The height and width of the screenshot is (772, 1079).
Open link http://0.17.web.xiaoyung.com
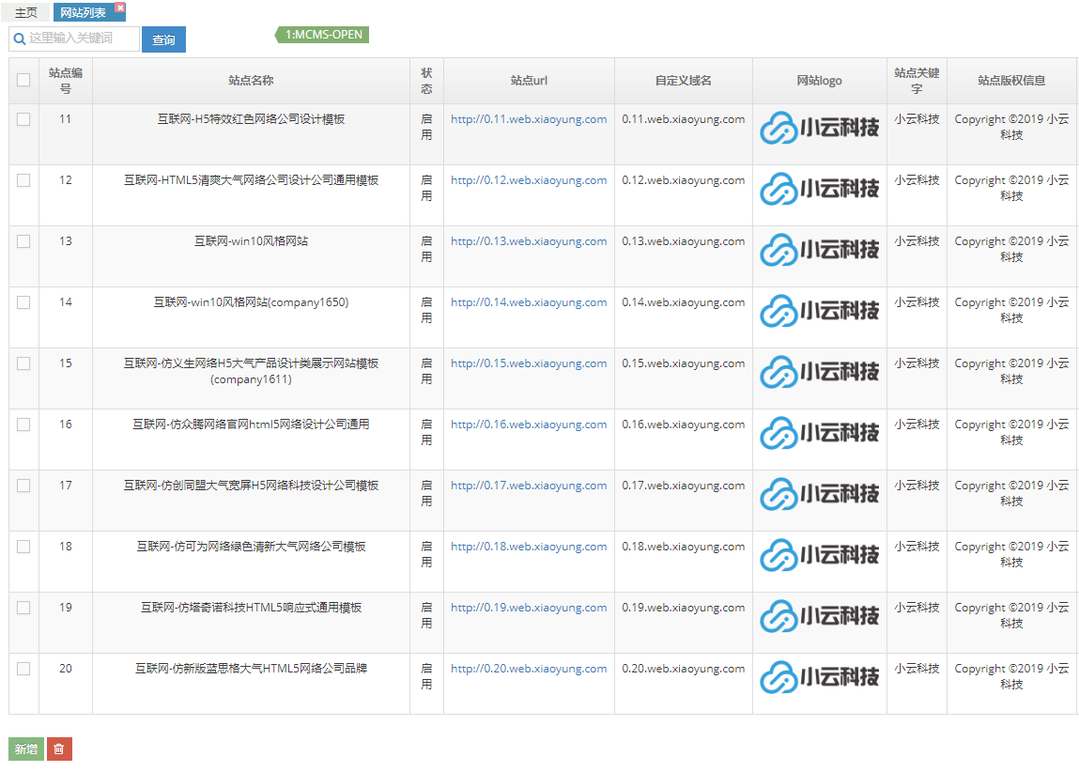pos(529,486)
